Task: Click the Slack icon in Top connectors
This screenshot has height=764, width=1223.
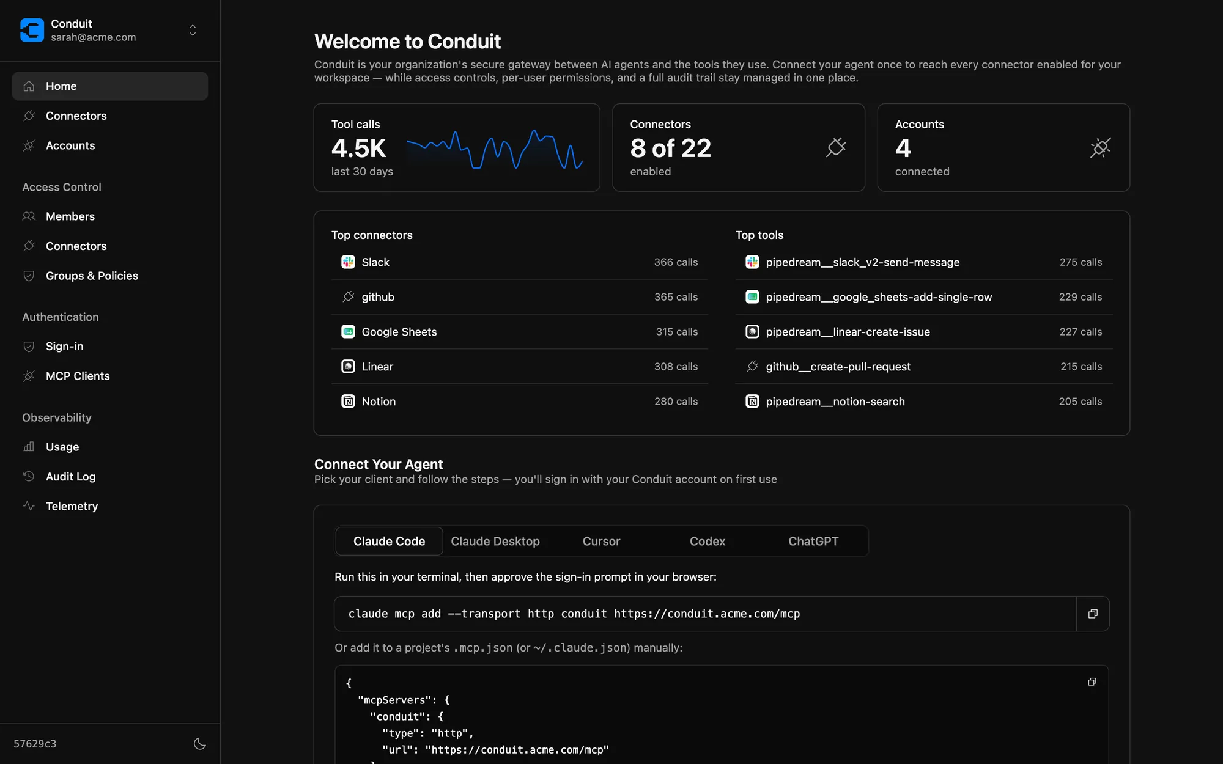Action: pyautogui.click(x=348, y=262)
